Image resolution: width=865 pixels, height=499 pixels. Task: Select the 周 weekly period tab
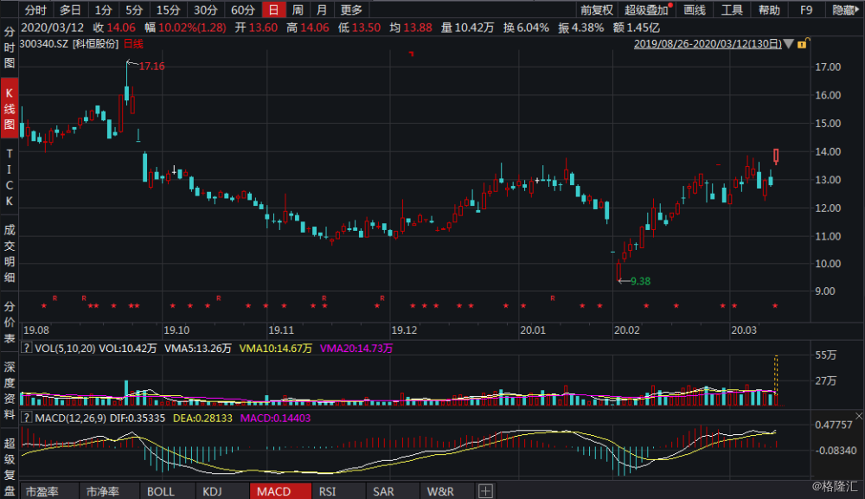point(298,10)
